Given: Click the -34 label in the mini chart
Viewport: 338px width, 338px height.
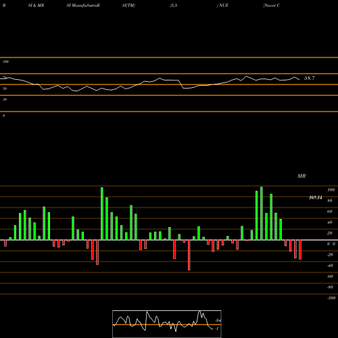Looking at the screenshot, I should tap(218, 320).
